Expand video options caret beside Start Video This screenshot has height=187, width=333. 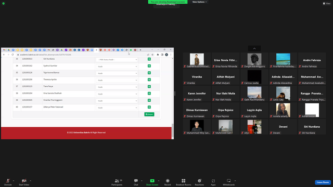pos(30,181)
